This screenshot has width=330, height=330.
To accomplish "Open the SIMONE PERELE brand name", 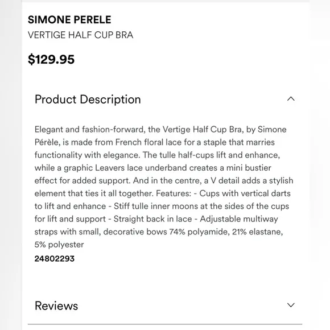I will coord(69,20).
